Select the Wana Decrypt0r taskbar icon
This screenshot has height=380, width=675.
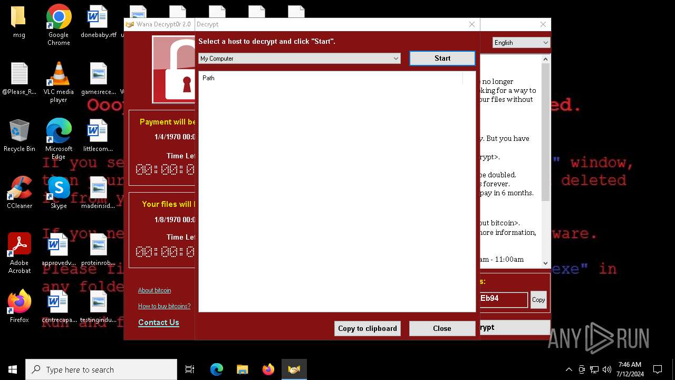294,369
